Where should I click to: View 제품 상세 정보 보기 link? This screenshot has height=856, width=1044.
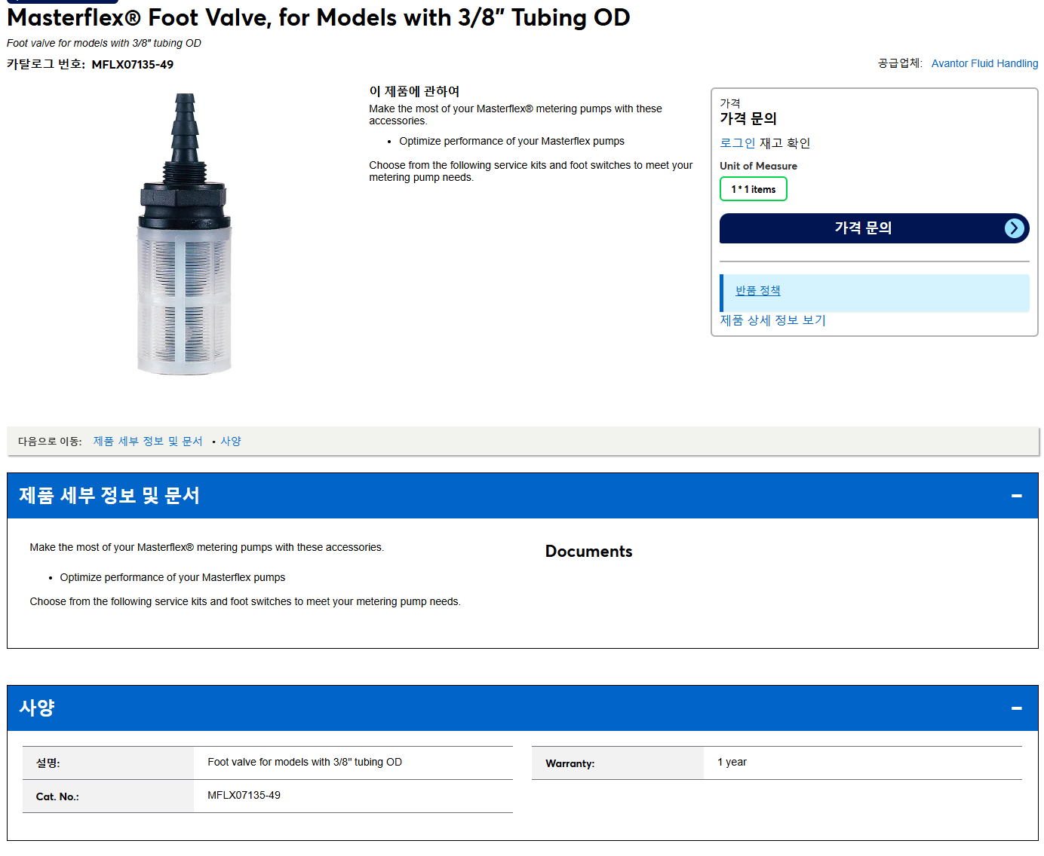pos(772,320)
